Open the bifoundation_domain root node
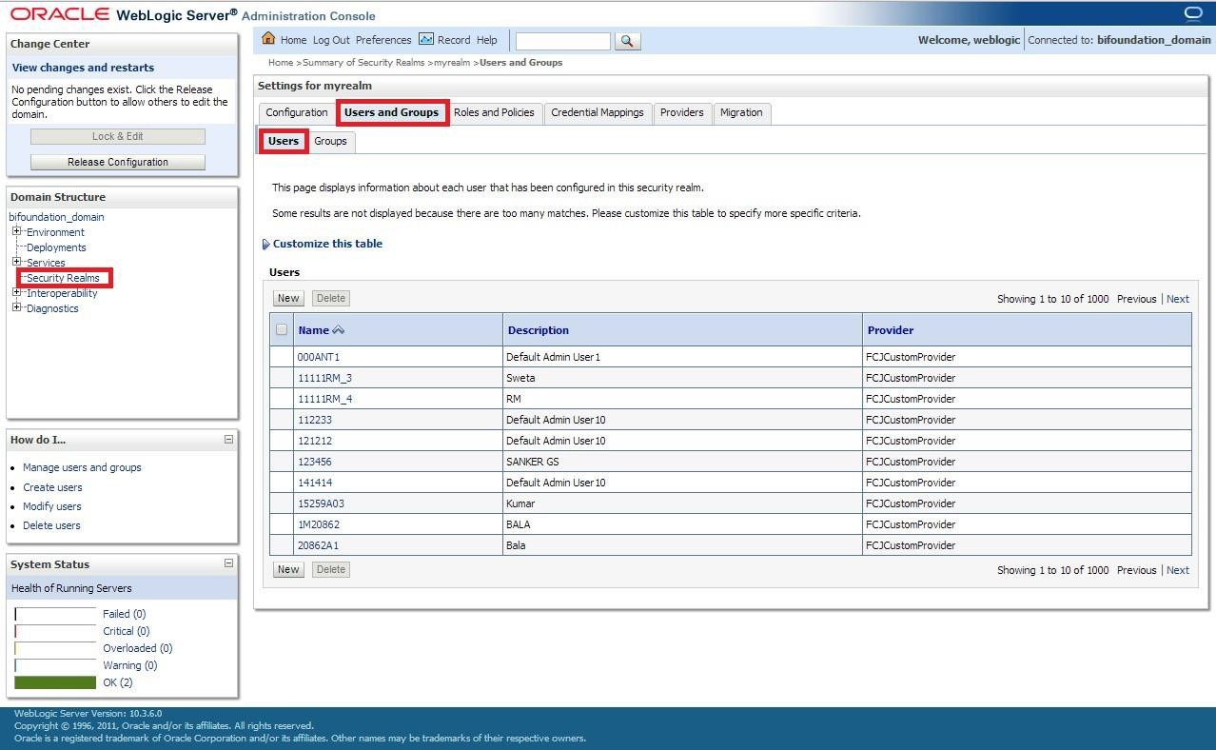This screenshot has width=1216, height=750. click(57, 217)
